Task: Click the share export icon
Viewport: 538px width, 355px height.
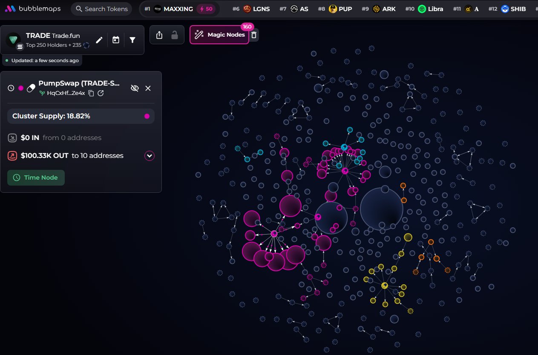Action: pyautogui.click(x=159, y=35)
